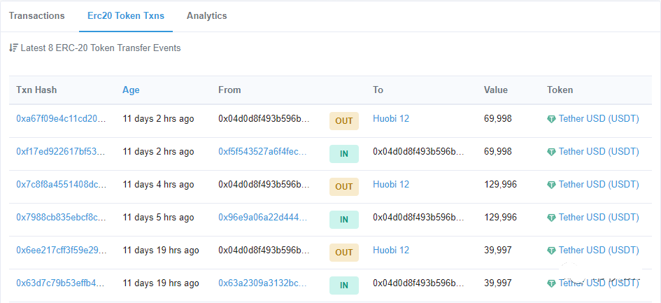The image size is (661, 303).
Task: Open sender address 0xf5f543527a6f4fec
Action: (x=262, y=152)
